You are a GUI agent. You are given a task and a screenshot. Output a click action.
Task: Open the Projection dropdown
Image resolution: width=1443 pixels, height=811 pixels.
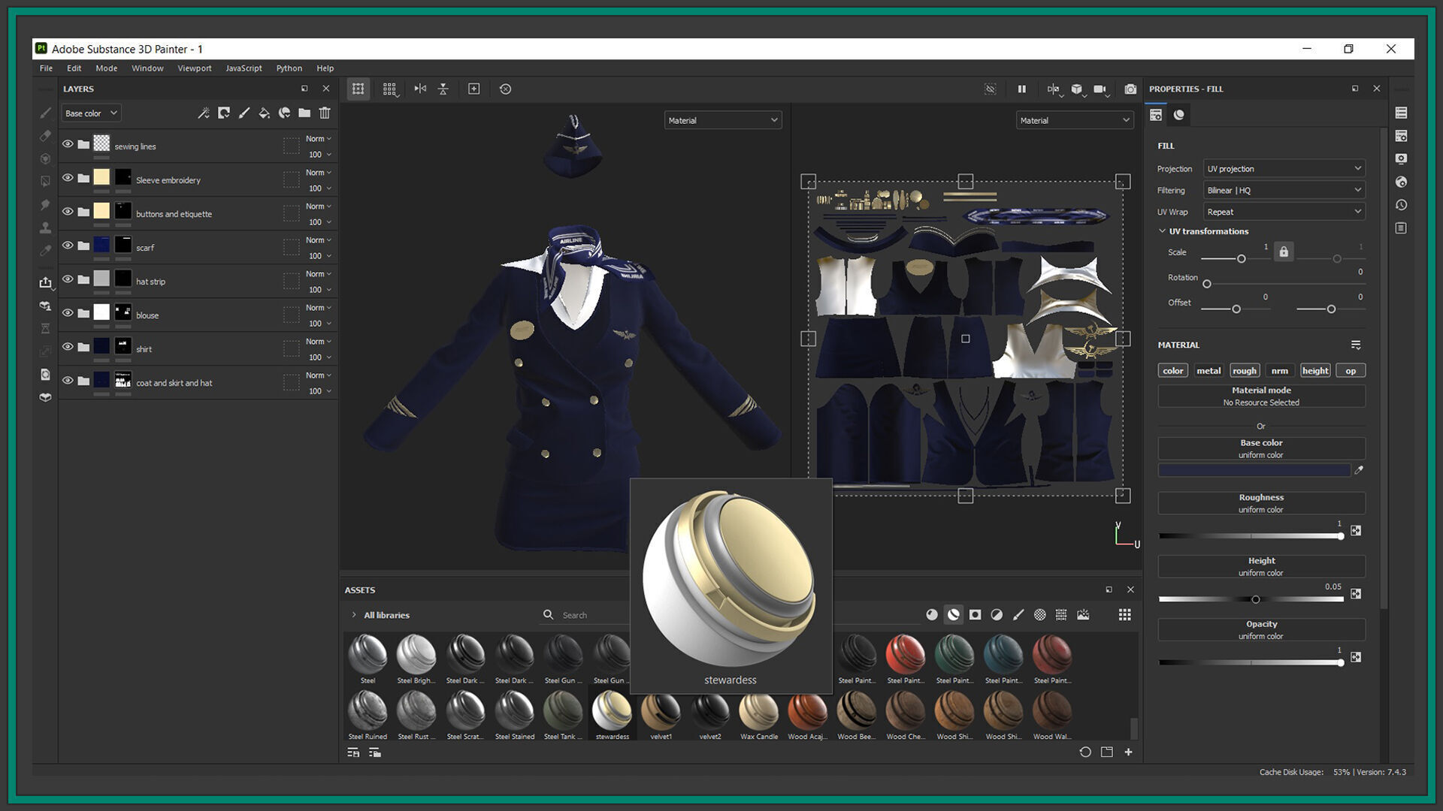click(x=1284, y=169)
